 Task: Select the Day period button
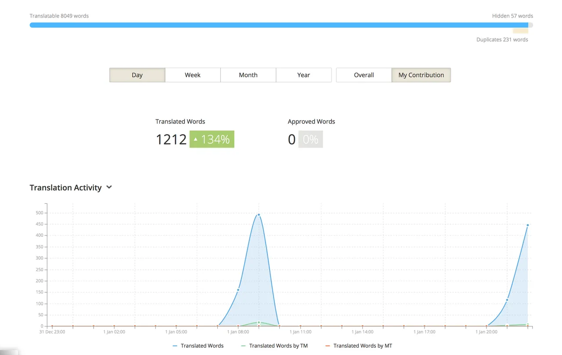pos(137,75)
